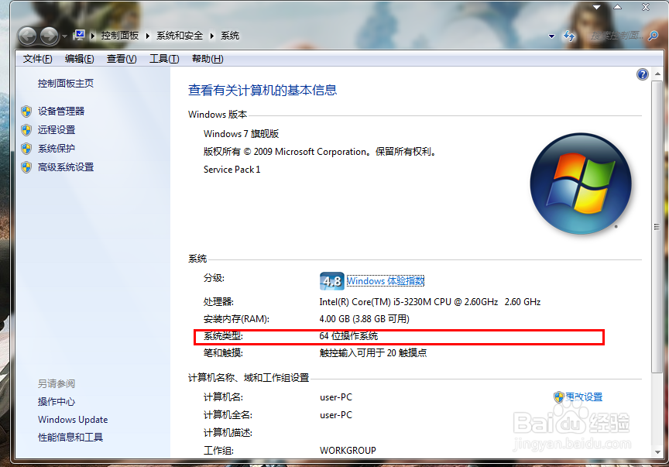Click Service Pack 1 text

[232, 170]
